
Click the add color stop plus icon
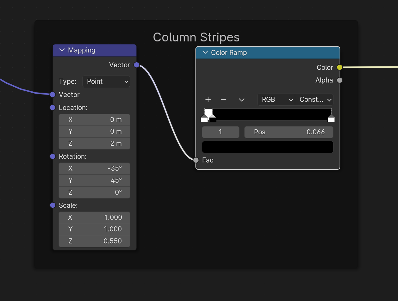click(x=208, y=100)
